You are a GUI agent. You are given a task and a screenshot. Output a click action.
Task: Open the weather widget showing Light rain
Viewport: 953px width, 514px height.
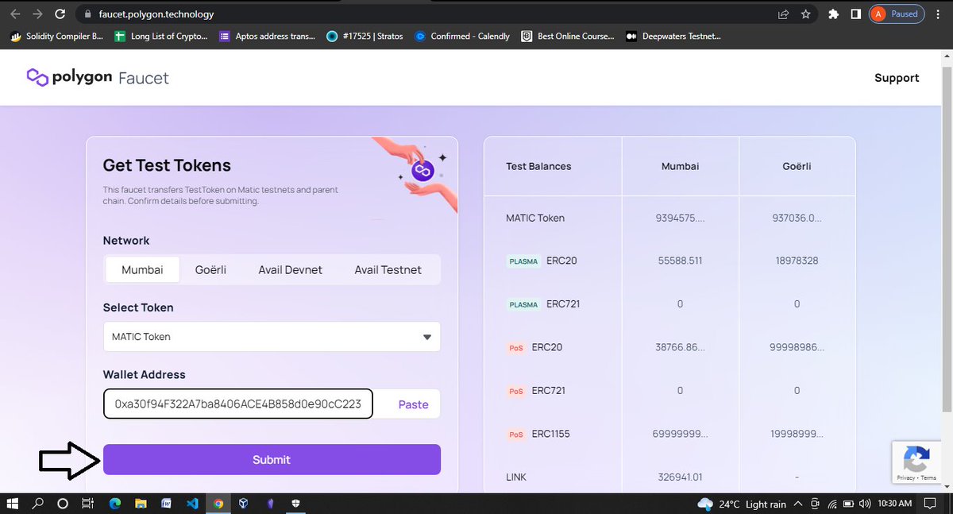click(742, 504)
